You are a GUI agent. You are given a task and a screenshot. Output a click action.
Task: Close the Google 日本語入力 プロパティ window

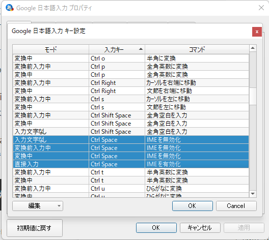tap(261, 8)
